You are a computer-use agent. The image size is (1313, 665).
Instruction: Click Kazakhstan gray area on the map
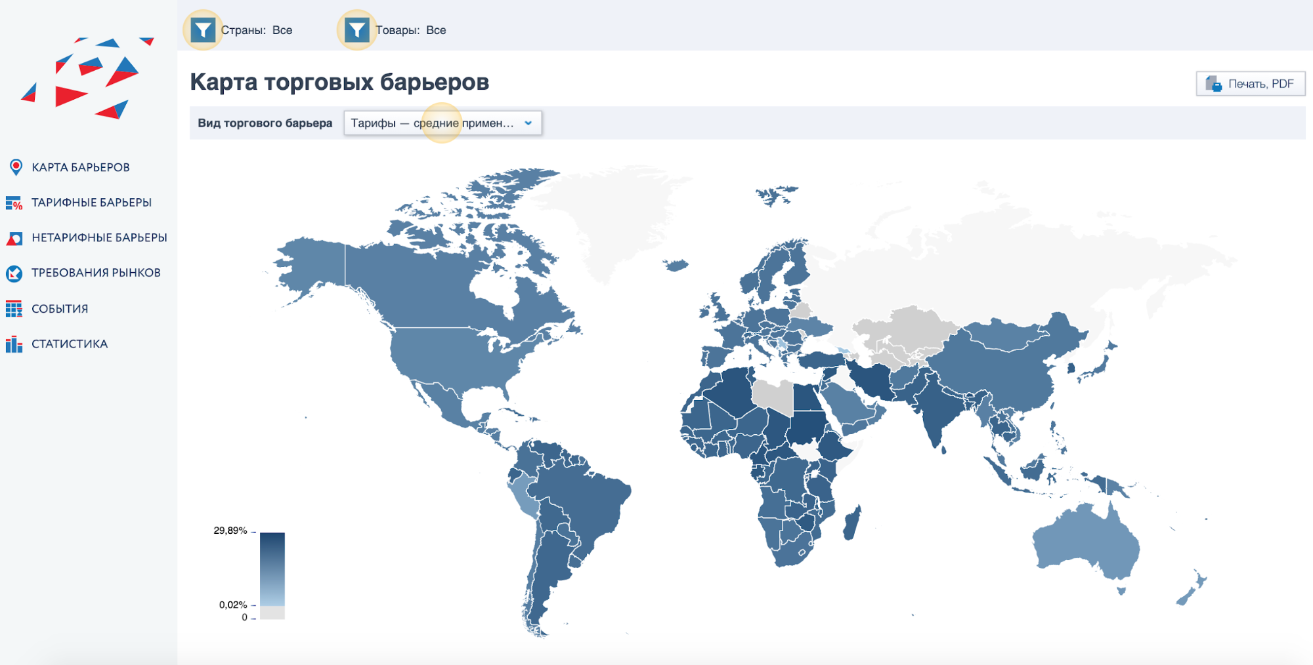click(x=909, y=328)
